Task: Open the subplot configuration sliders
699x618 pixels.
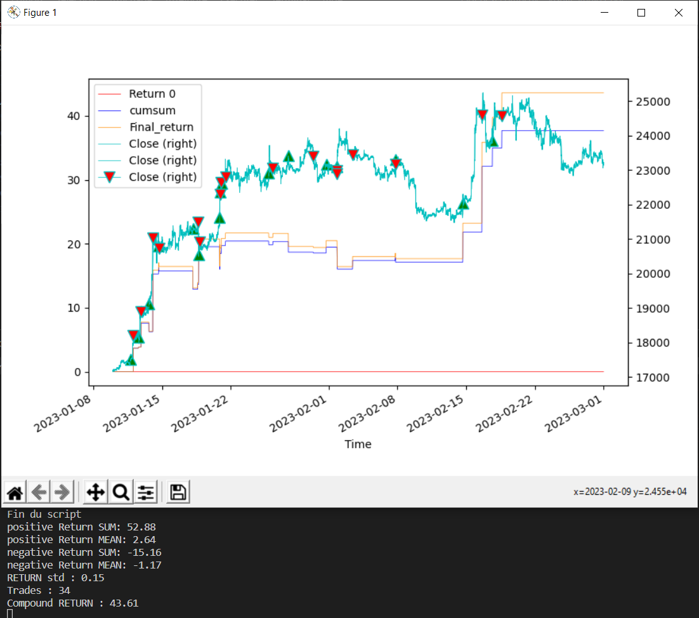Action: click(146, 492)
